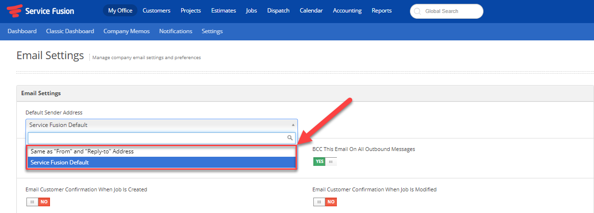Open the Reports menu

pyautogui.click(x=382, y=11)
